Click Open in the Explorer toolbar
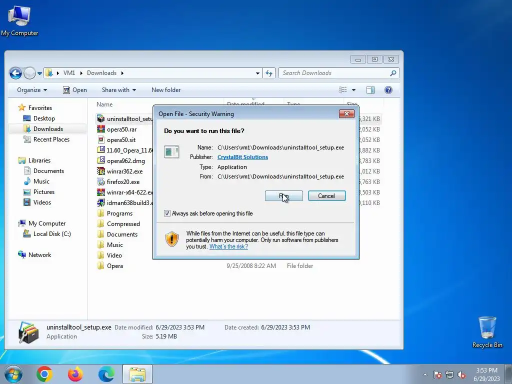512x384 pixels. pyautogui.click(x=75, y=90)
